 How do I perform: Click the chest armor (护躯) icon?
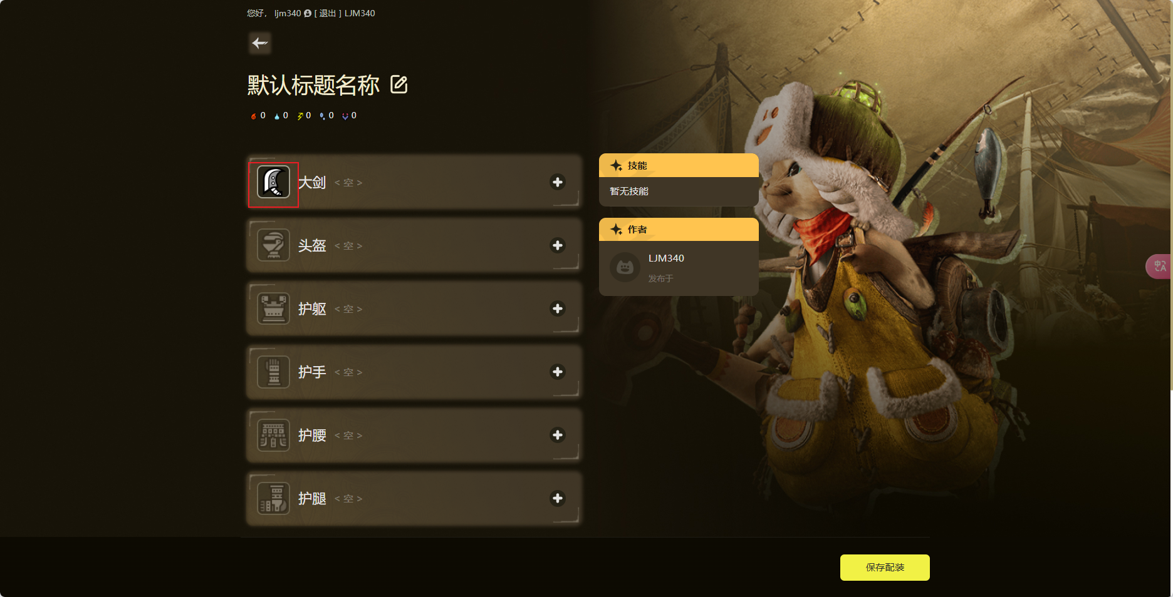coord(274,309)
